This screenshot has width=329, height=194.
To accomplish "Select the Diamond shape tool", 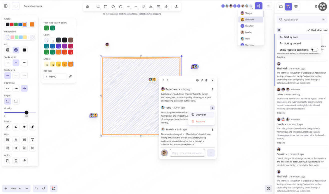I will click(x=113, y=7).
